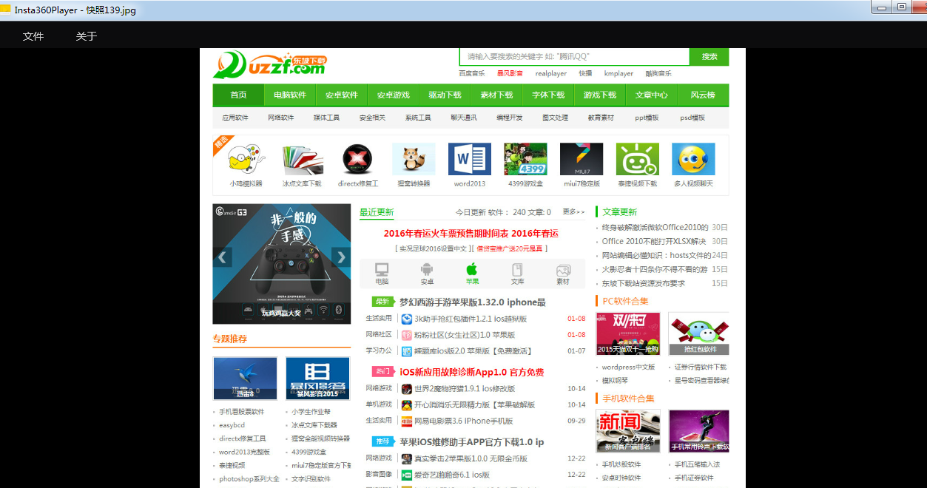Click the 多人视频聊天 smiley icon
This screenshot has height=488, width=927.
[693, 159]
